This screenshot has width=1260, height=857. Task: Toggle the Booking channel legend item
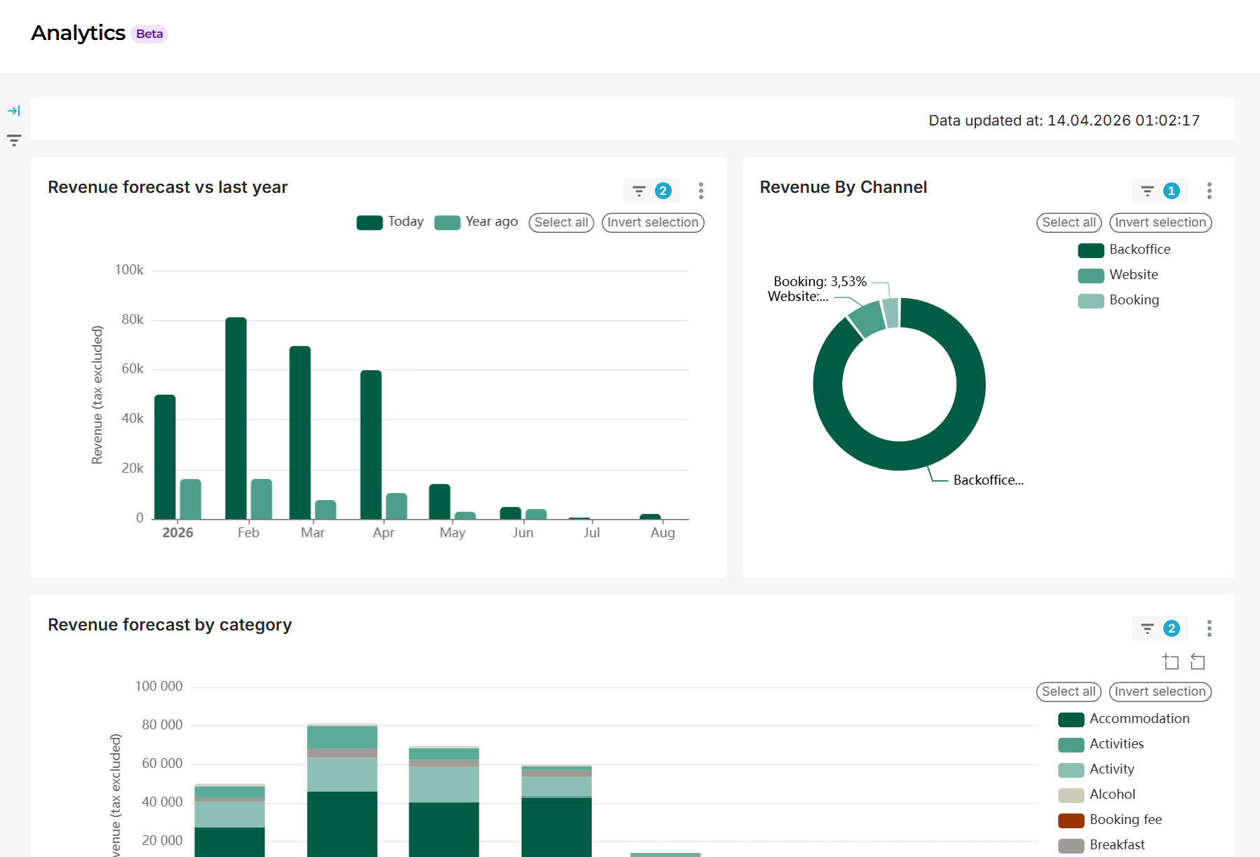(1118, 300)
